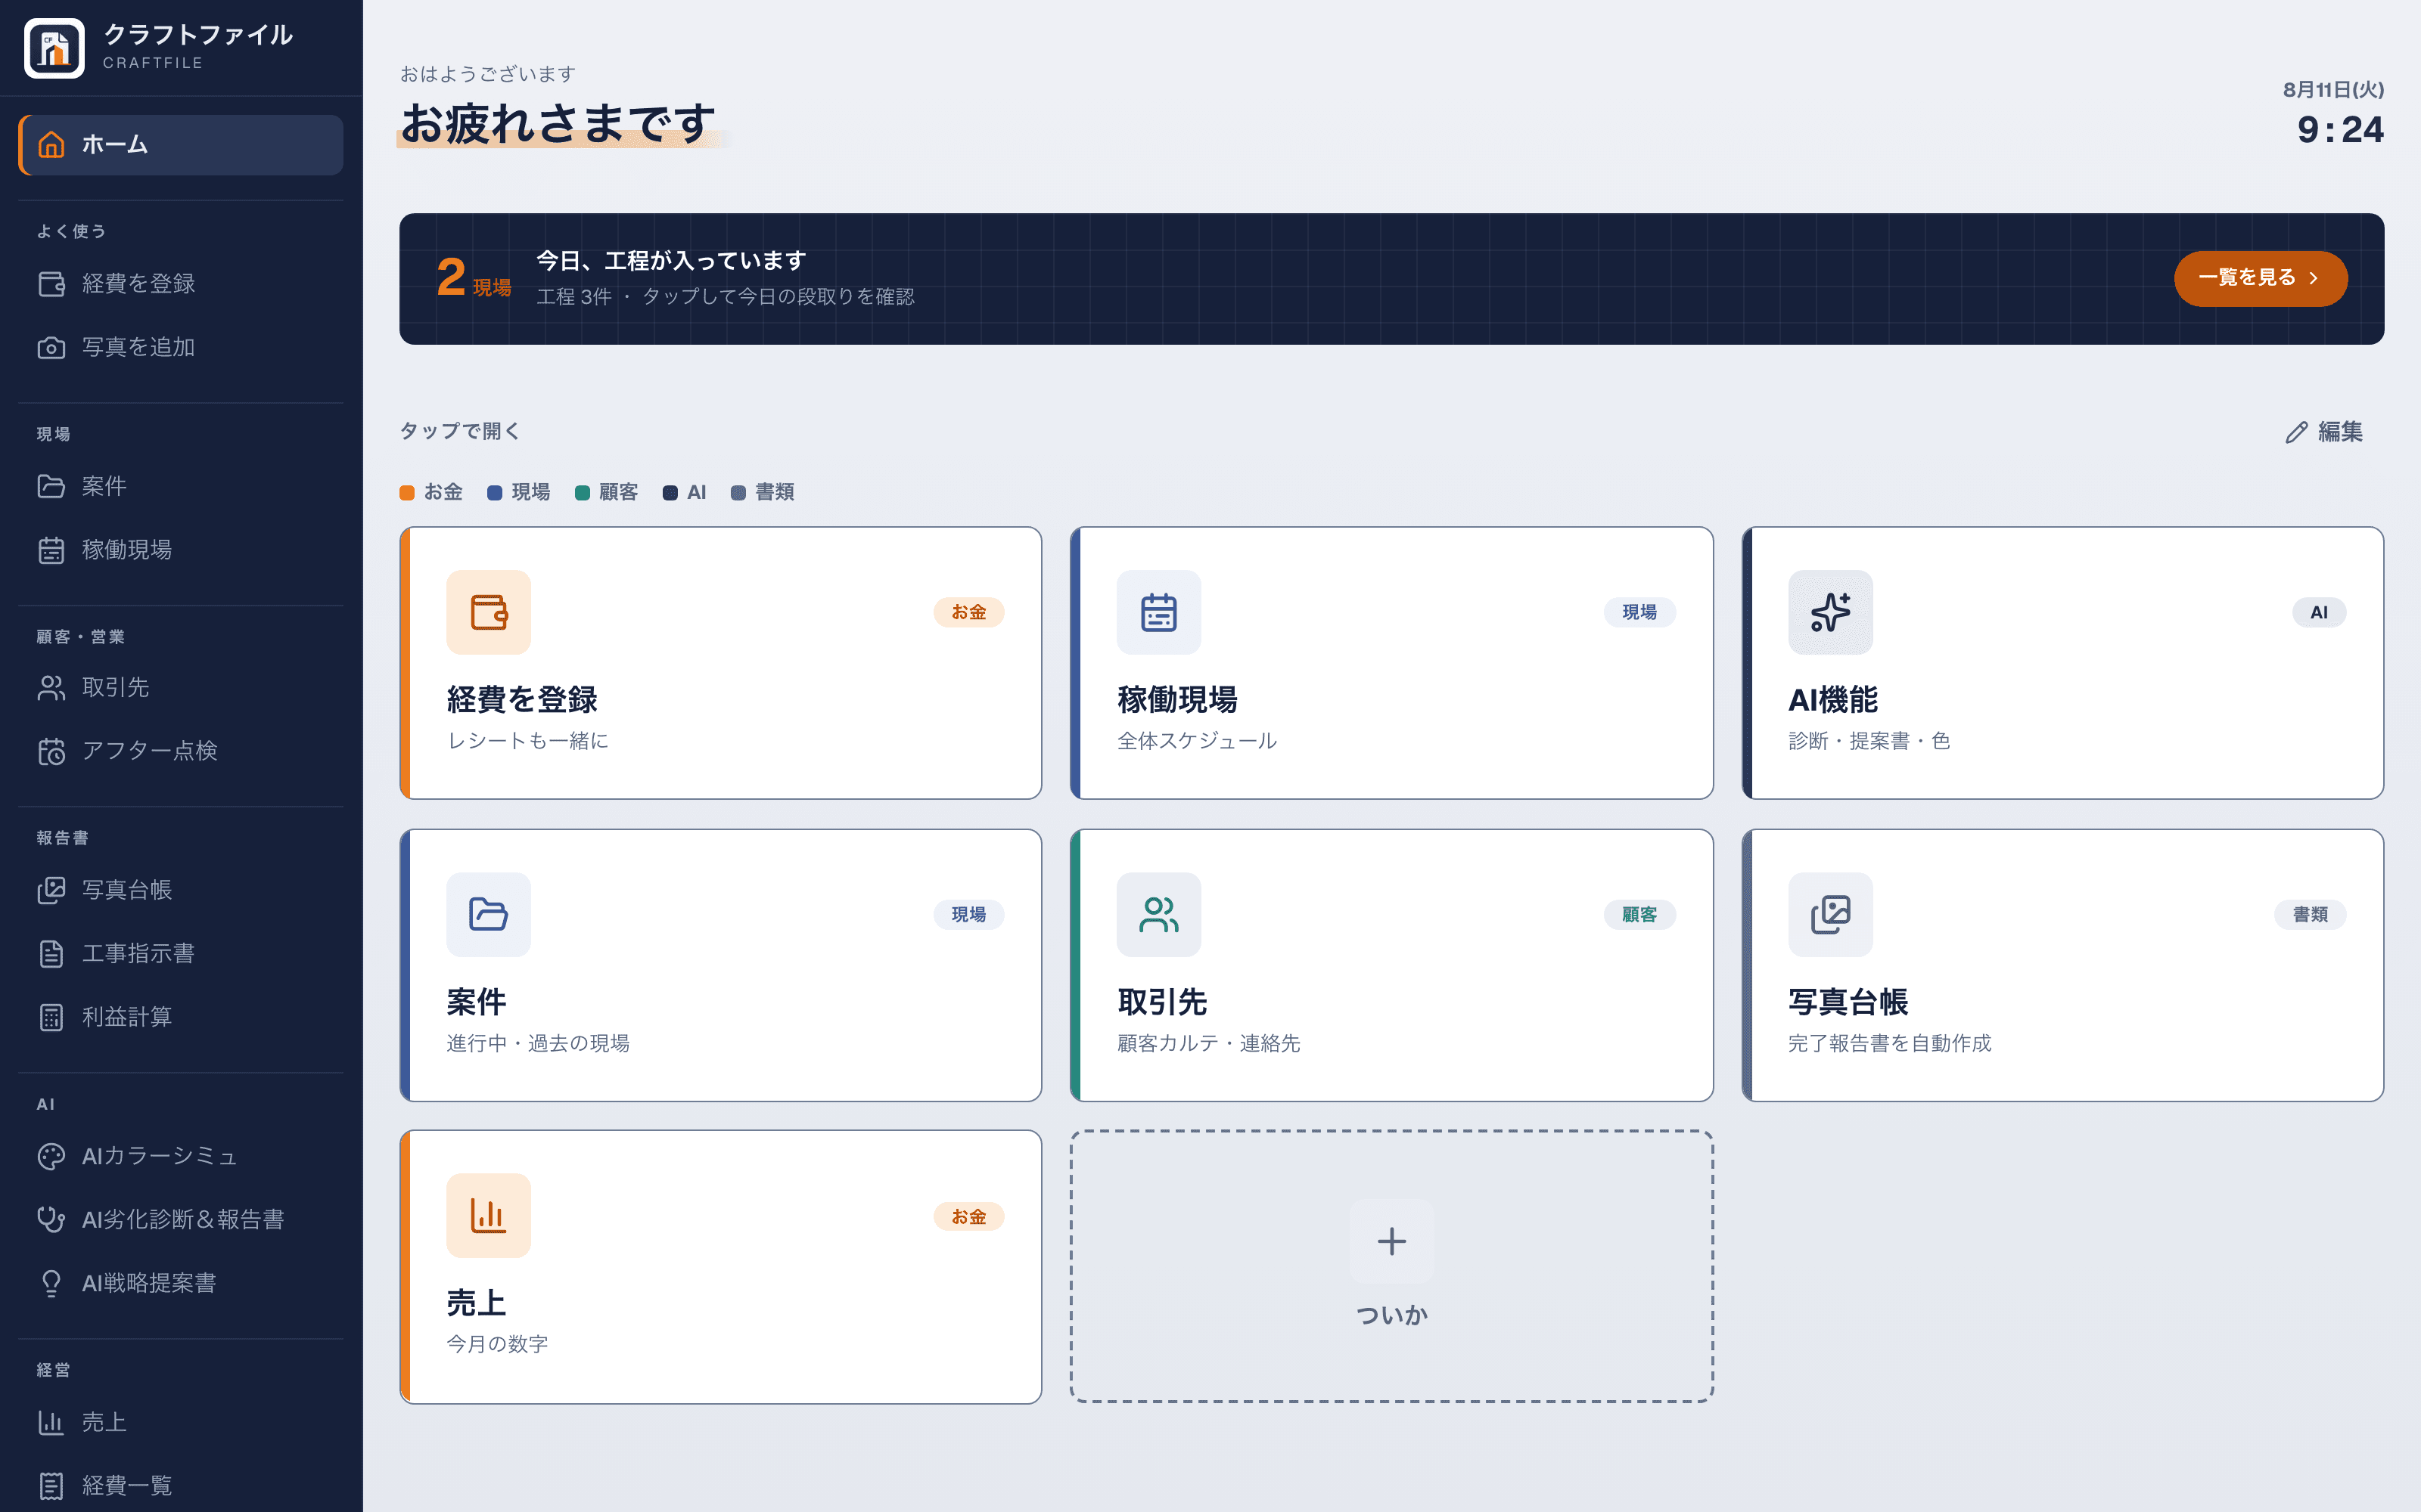Click the CraftFile logo icon
Viewport: 2421px width, 1512px height.
pos(54,47)
